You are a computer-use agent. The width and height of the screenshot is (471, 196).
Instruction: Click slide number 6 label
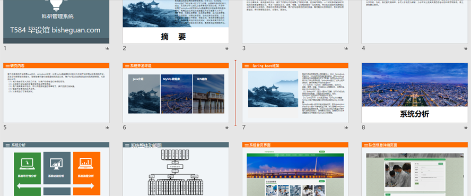pos(124,127)
